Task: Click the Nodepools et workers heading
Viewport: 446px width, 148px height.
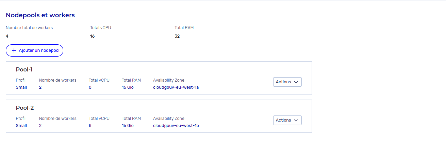Action: [40, 15]
